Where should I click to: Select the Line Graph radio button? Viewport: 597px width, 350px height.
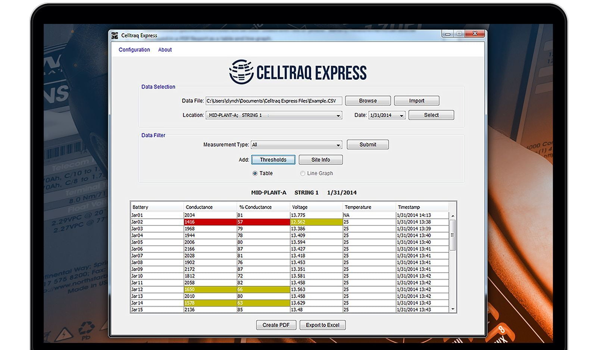[x=303, y=173]
